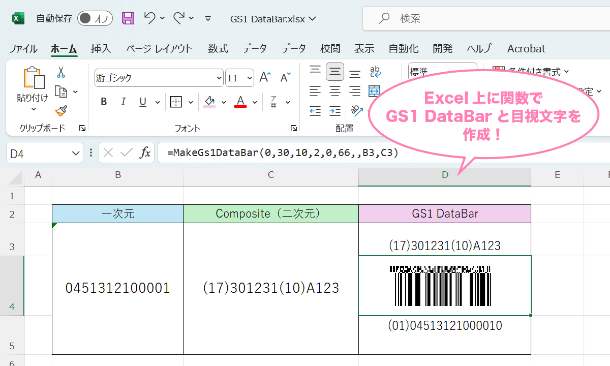Open the font color dropdown arrow

[x=255, y=102]
